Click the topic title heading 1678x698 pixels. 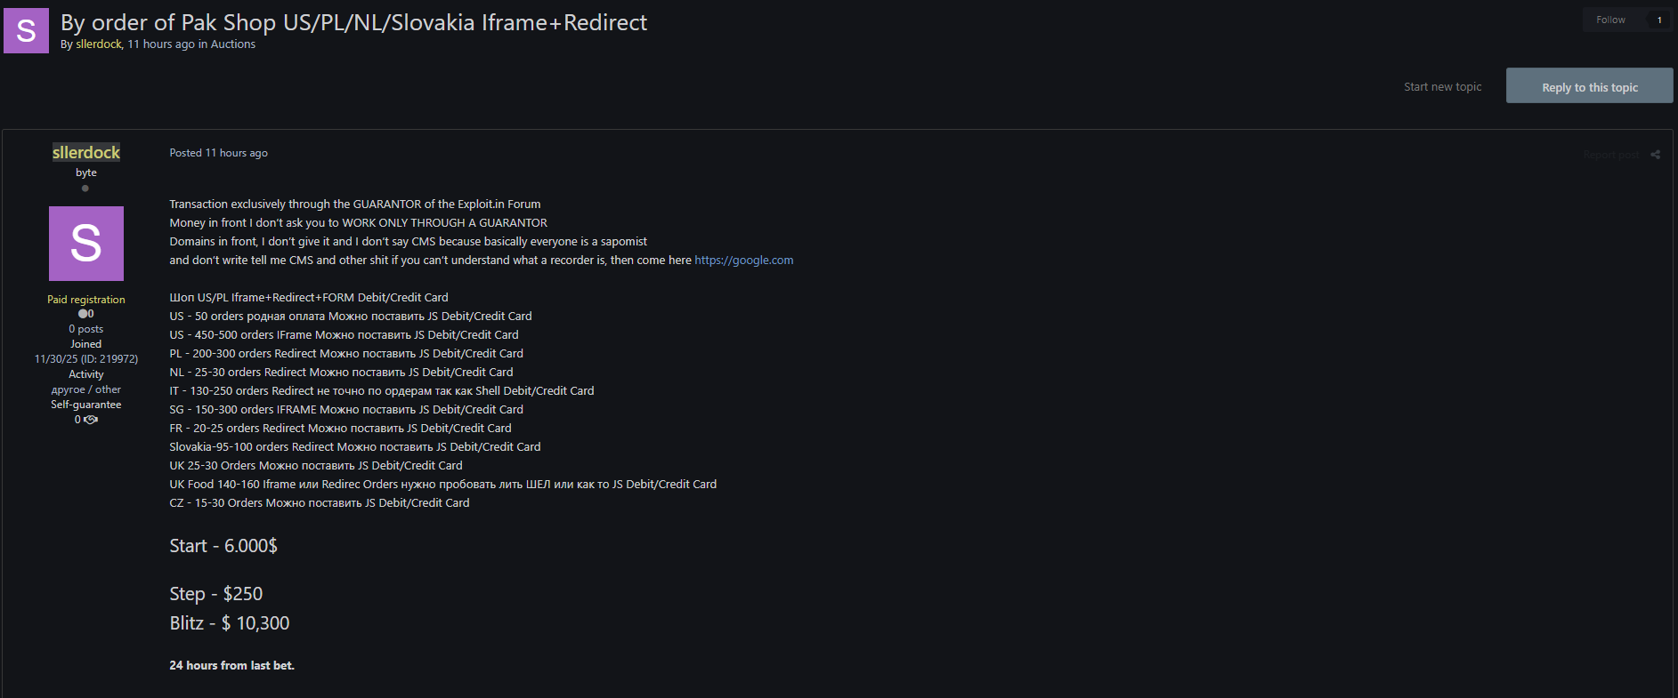pyautogui.click(x=353, y=22)
